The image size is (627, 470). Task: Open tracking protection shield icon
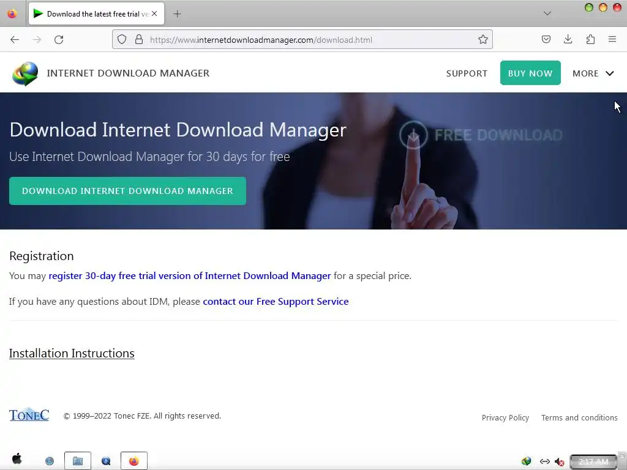122,40
